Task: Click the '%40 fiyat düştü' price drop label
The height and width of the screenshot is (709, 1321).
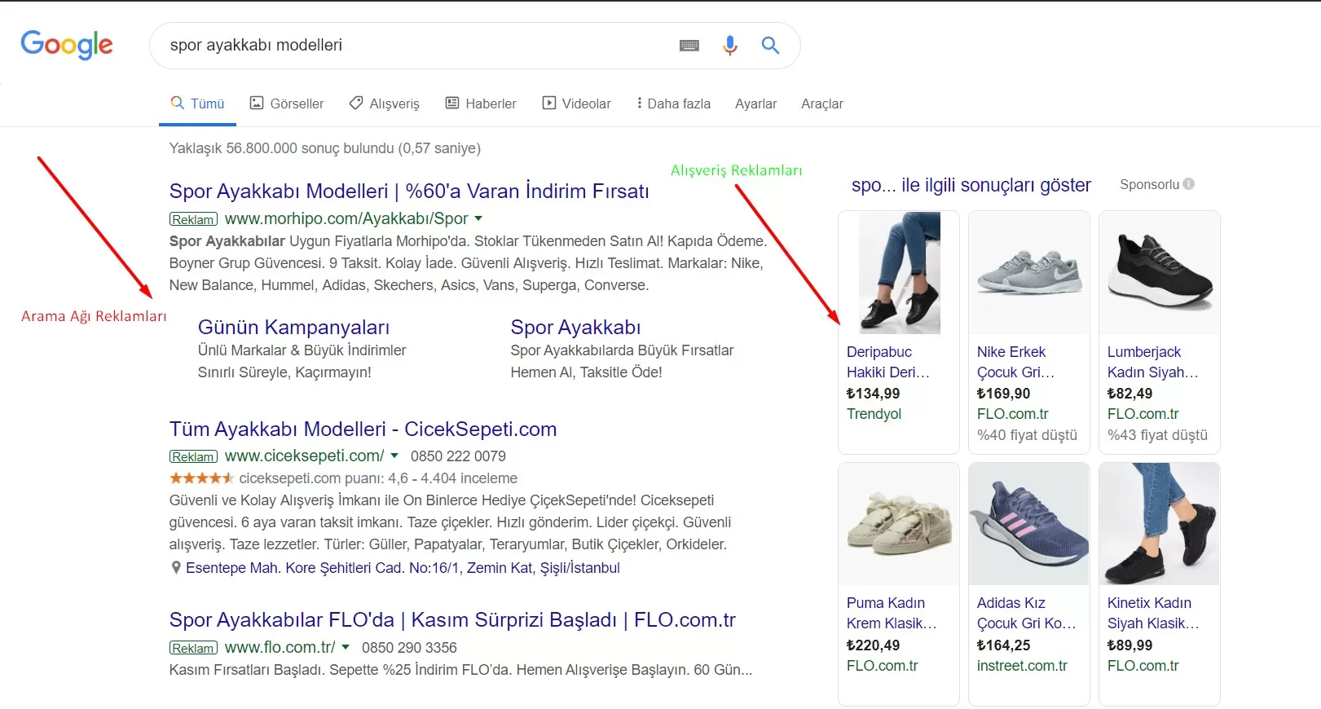Action: (x=1028, y=435)
